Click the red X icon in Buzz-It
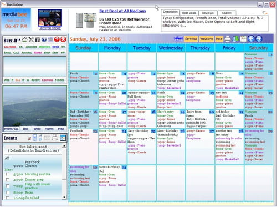The width and height of the screenshot is (277, 207). pyautogui.click(x=63, y=39)
